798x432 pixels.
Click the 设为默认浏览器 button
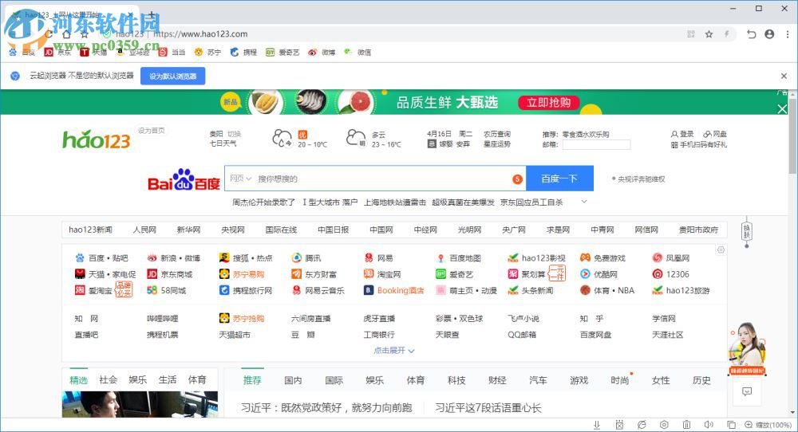[x=172, y=77]
